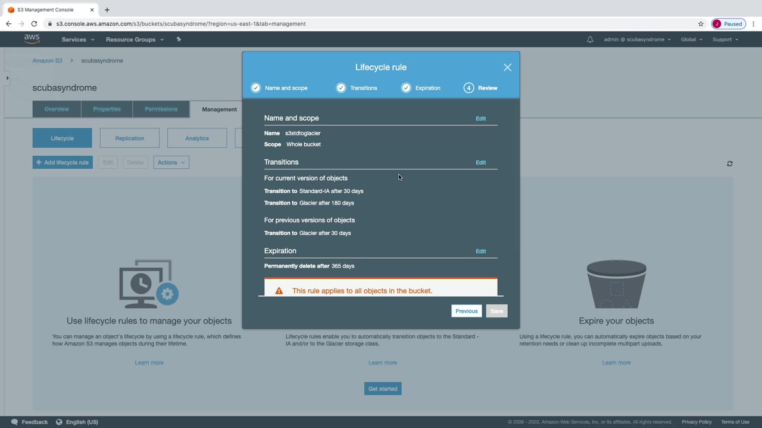Expand the admin @ scubasyndrome account menu
The image size is (762, 428).
tap(637, 39)
